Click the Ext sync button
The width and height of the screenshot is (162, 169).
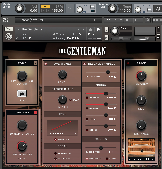point(46,7)
